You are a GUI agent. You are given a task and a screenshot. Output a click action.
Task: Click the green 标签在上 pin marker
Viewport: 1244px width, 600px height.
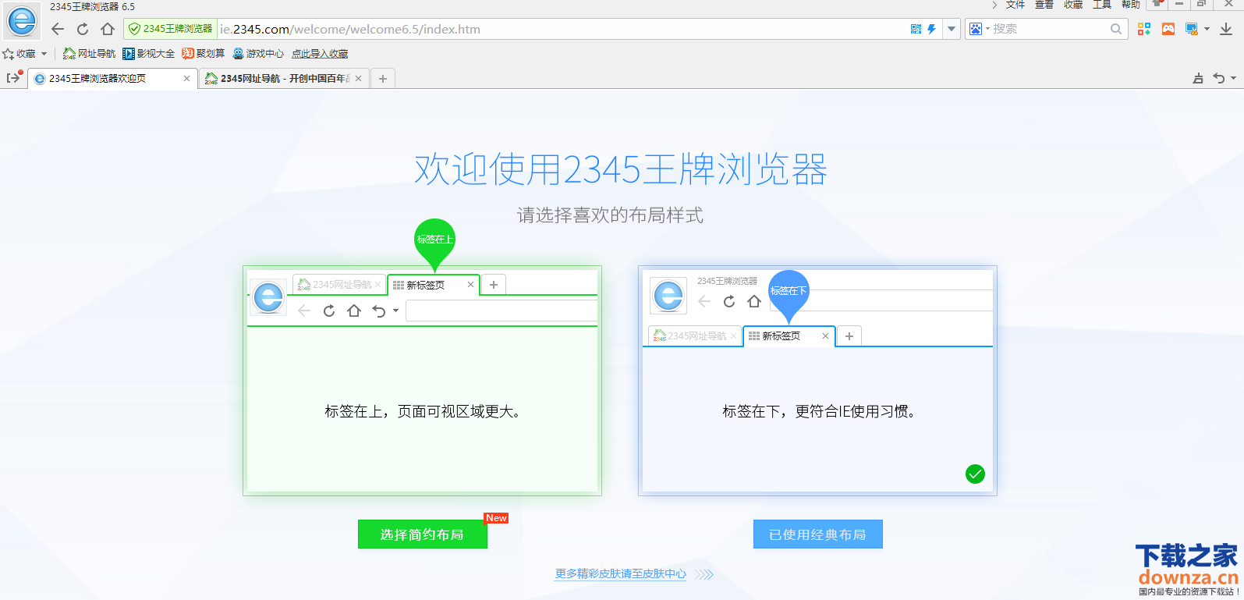pos(434,243)
